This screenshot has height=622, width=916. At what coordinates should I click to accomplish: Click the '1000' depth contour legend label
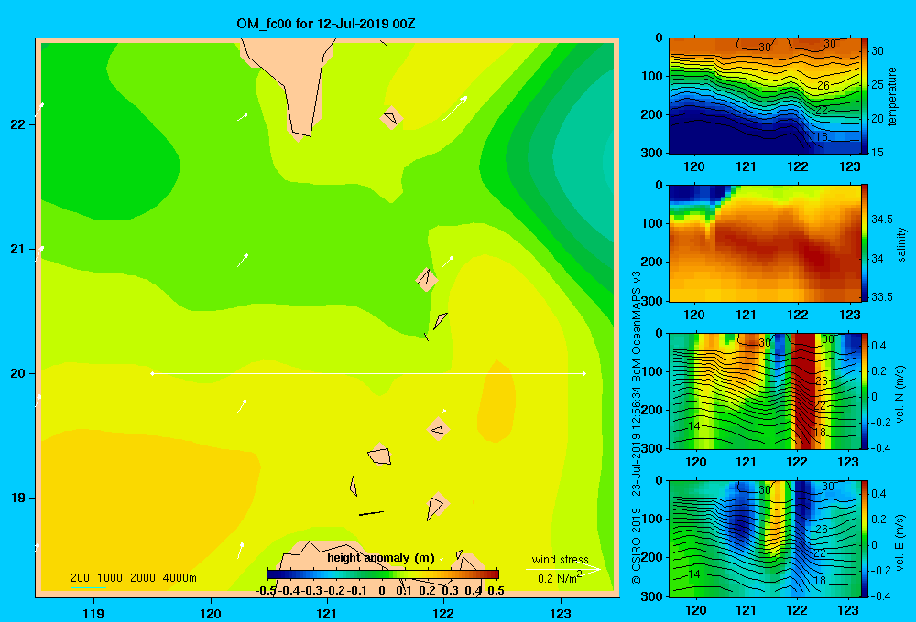click(110, 578)
